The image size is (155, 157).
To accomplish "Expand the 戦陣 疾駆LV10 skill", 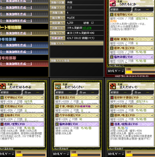I will click(x=152, y=39).
